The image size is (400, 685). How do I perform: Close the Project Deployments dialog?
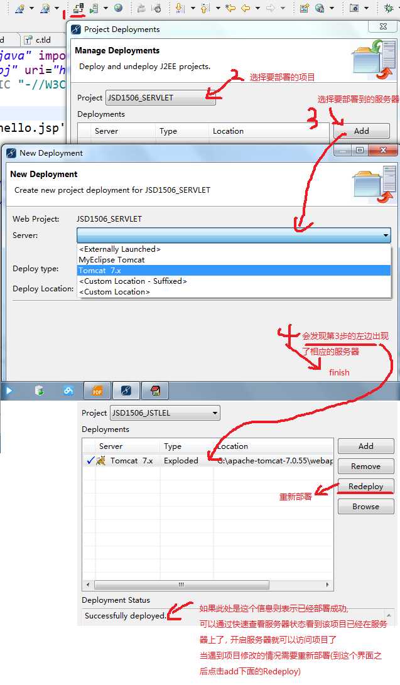[x=383, y=26]
